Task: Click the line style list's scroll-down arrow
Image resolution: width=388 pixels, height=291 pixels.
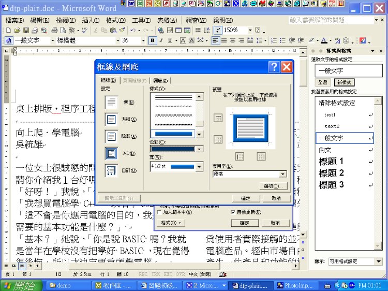Action: [x=199, y=134]
